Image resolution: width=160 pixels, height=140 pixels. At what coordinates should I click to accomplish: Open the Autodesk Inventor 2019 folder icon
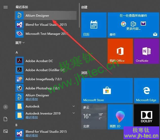click(19, 115)
